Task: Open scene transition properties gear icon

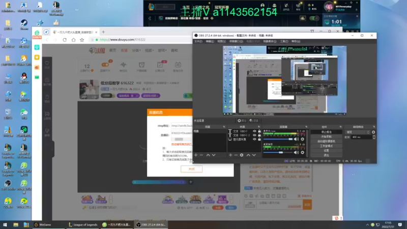Action: coord(373,132)
